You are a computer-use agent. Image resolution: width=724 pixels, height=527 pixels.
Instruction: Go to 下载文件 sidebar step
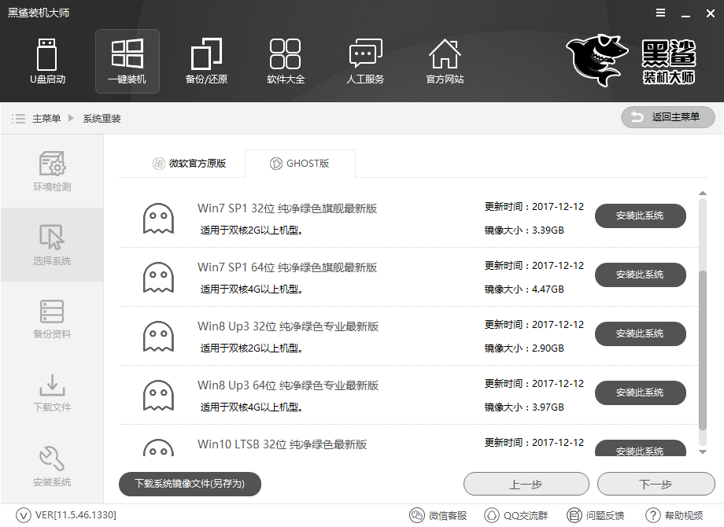tap(52, 392)
